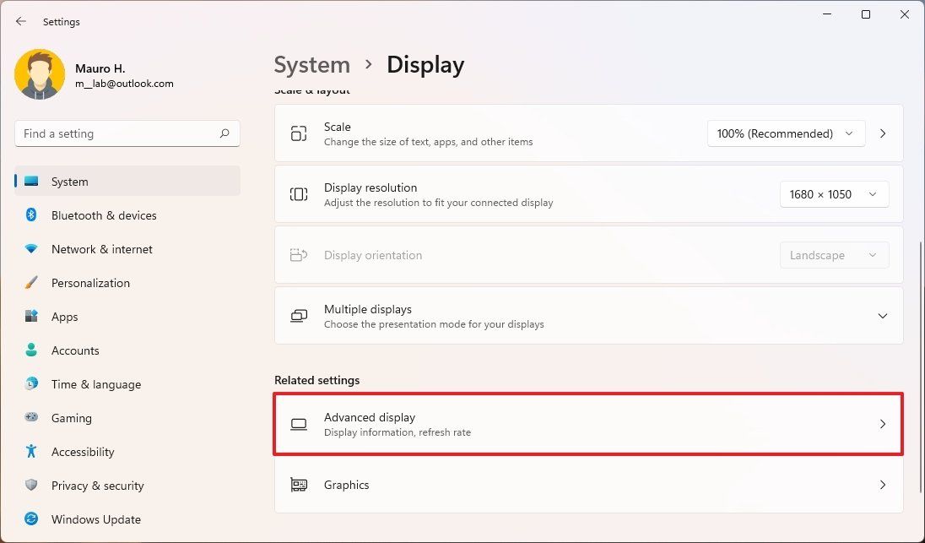Click the Display orientation icon
Image resolution: width=925 pixels, height=543 pixels.
[x=299, y=254]
